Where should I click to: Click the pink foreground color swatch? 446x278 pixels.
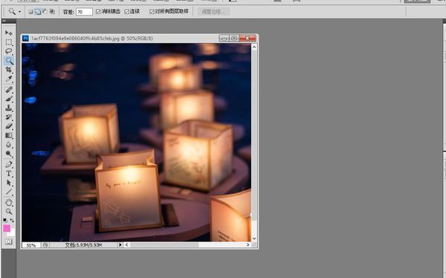[x=6, y=228]
